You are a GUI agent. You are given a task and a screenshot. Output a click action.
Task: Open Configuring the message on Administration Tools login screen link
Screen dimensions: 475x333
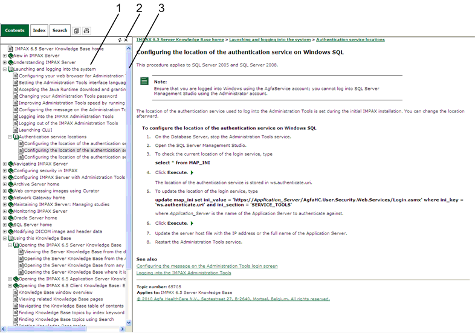(x=207, y=266)
